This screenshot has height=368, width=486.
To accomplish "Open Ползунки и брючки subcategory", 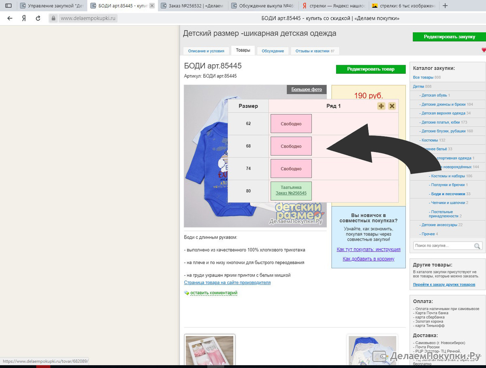I will (448, 185).
